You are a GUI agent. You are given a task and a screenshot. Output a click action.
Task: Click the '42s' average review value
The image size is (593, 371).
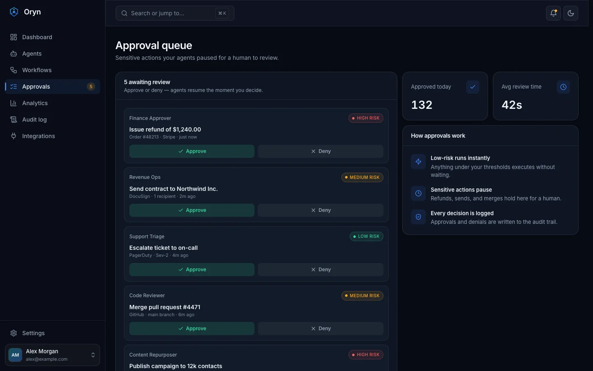(x=512, y=105)
